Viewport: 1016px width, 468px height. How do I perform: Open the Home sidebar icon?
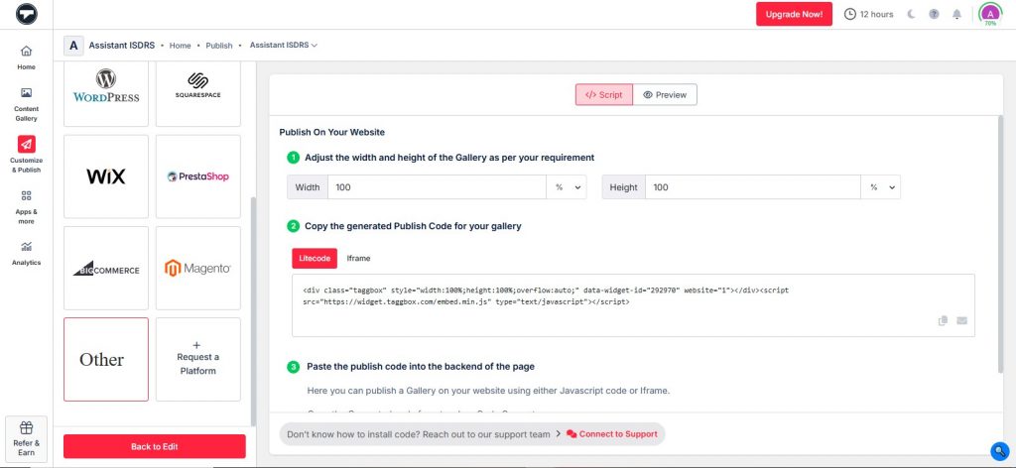click(x=27, y=51)
